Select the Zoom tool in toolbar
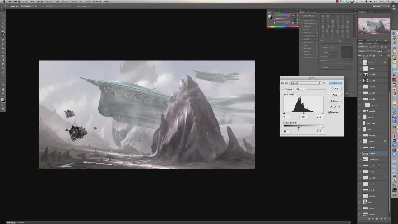 3,93
